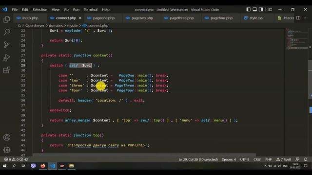Open the Source Control view
Image resolution: width=312 pixels, height=175 pixels.
pos(6,44)
